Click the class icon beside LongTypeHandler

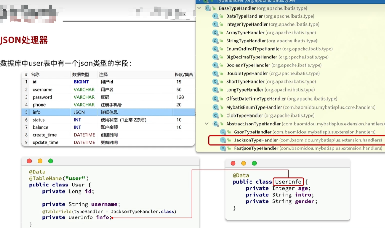(215, 90)
